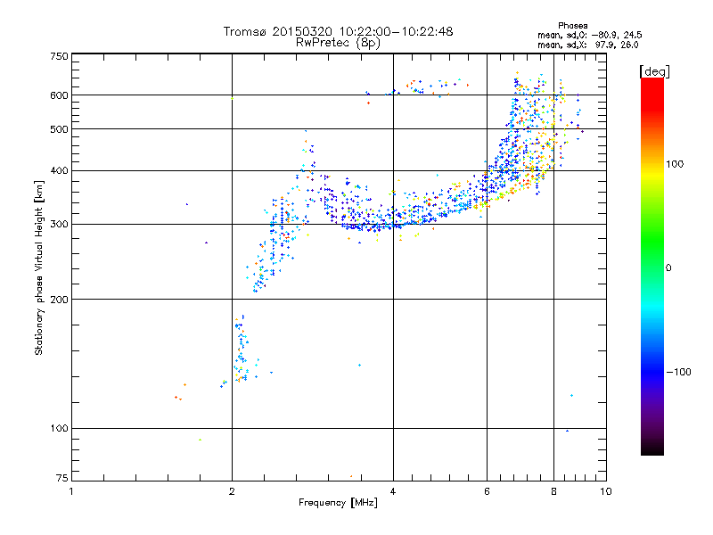
Task: Click the y-axis tick label '400'
Action: point(59,171)
